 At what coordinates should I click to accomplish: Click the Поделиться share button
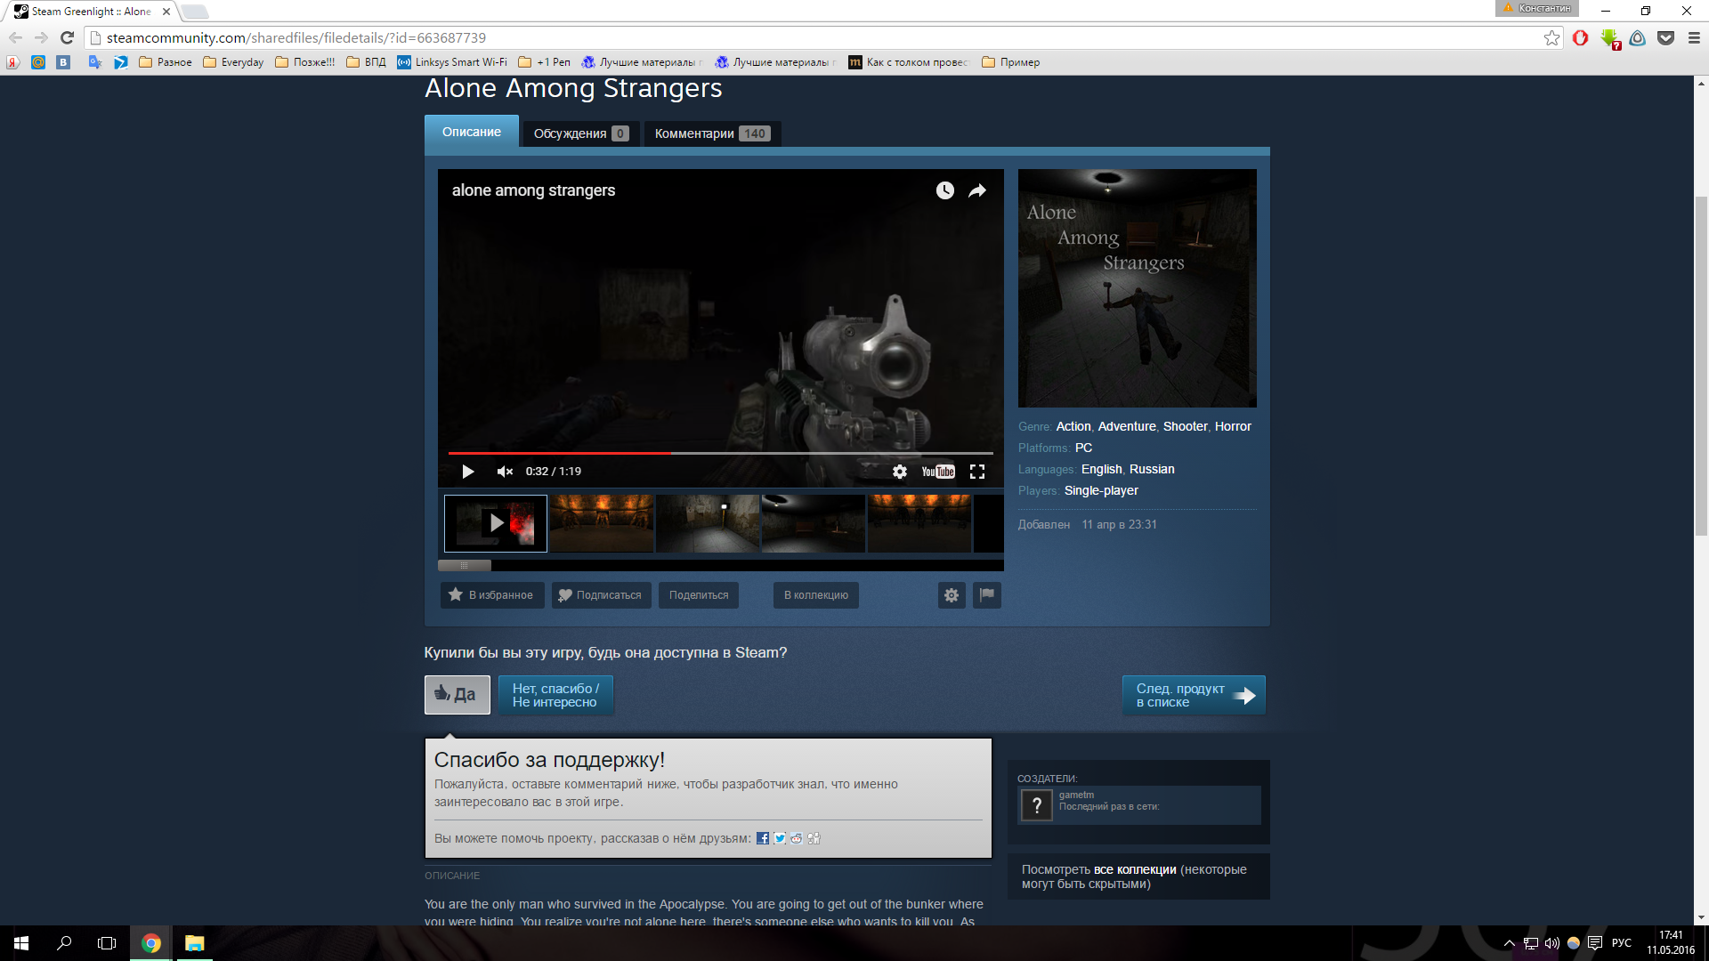pos(699,595)
